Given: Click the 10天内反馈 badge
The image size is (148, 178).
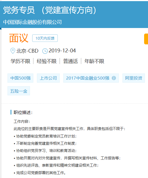Looking at the screenshot, I should 45,38.
